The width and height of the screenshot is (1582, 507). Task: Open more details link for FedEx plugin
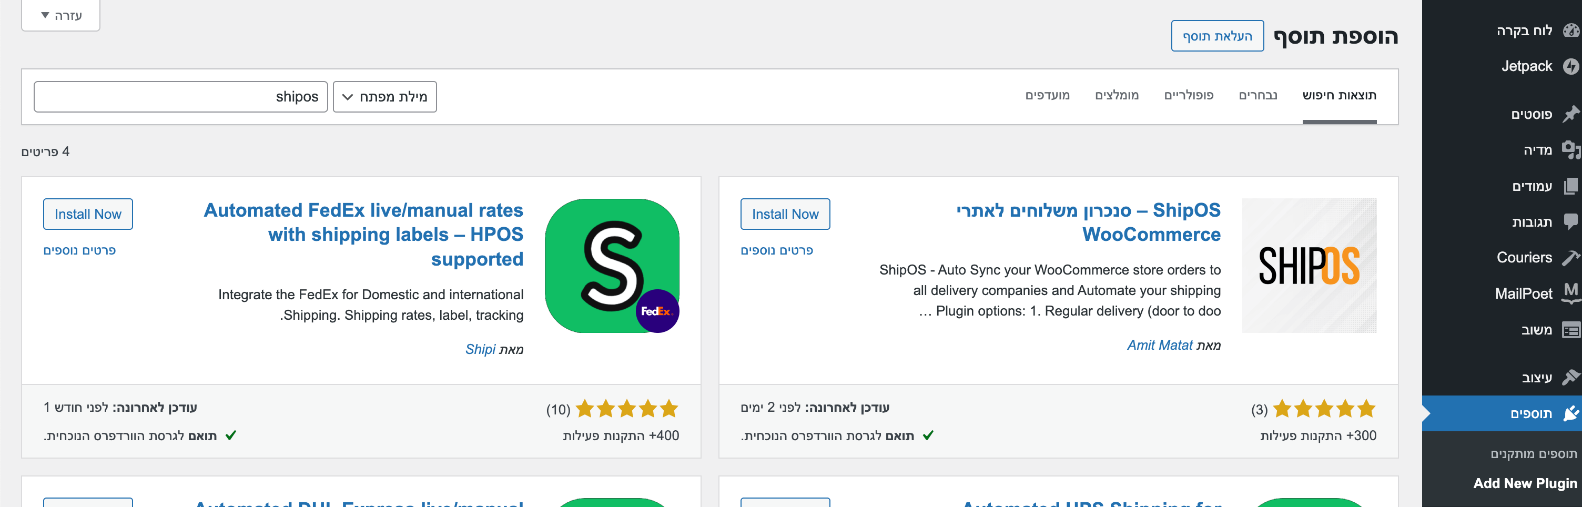click(x=79, y=250)
